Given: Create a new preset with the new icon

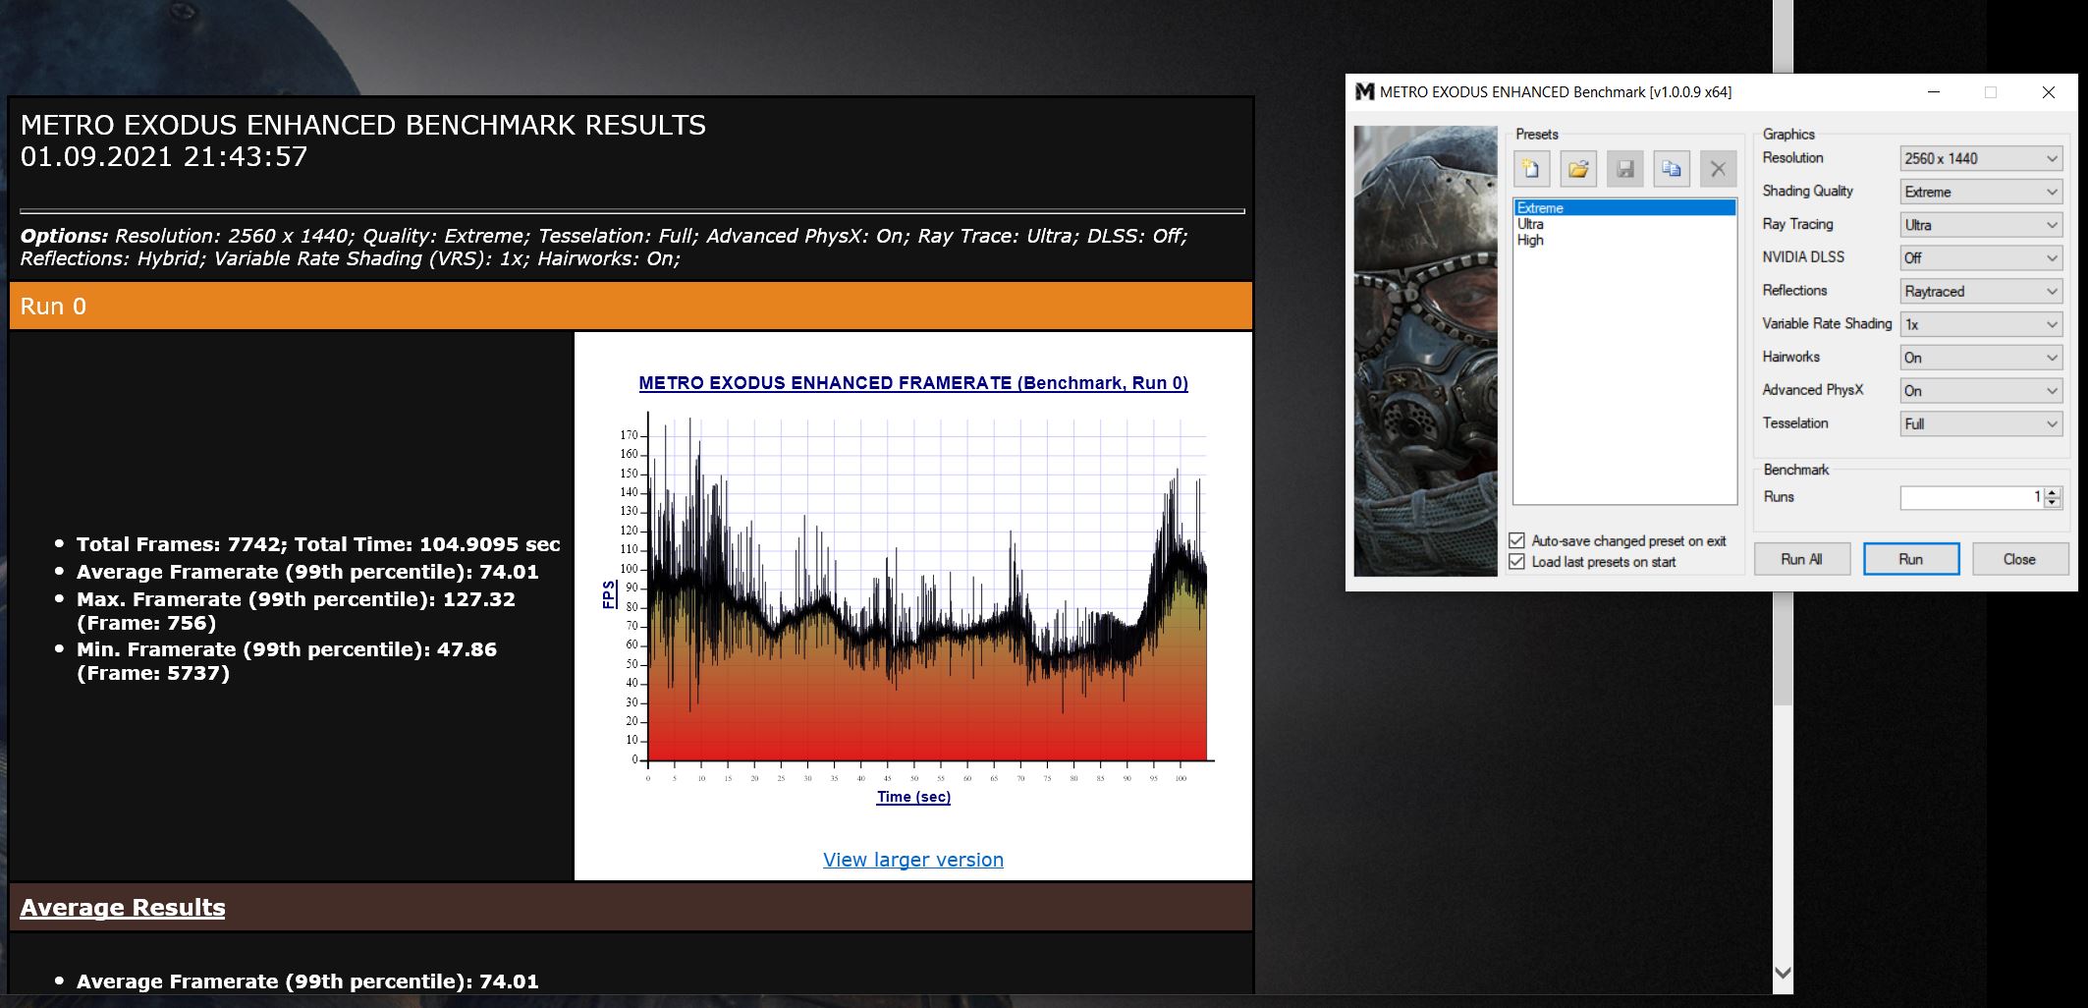Looking at the screenshot, I should (x=1531, y=169).
